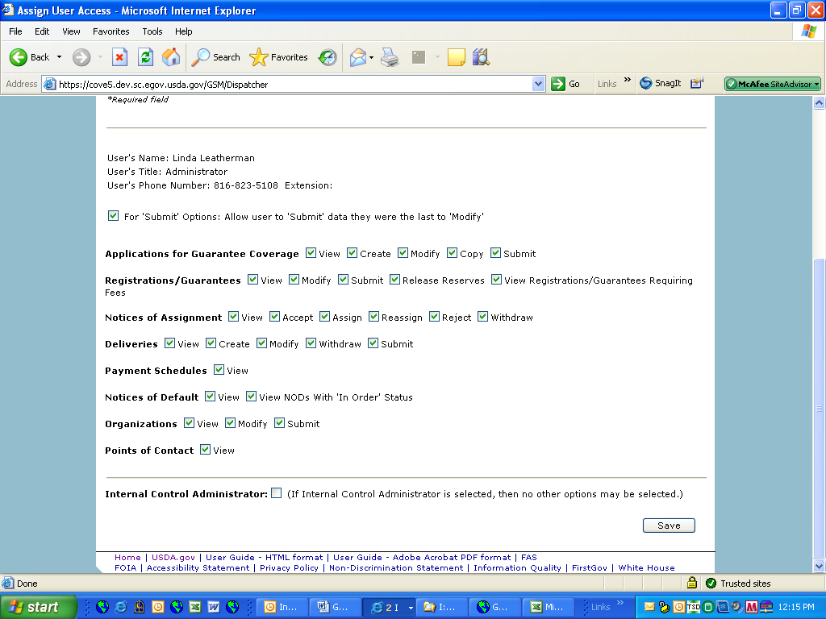Viewport: 826px width, 619px height.
Task: Print the page using printer icon
Action: 390,57
